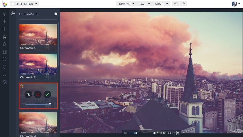Screen dimensions: 243x137
Task: Open the Share menu
Action: pos(161,4)
